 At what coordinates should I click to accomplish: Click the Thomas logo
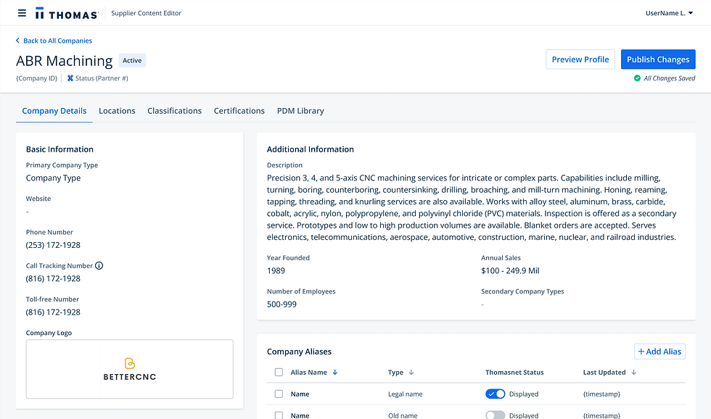point(66,13)
